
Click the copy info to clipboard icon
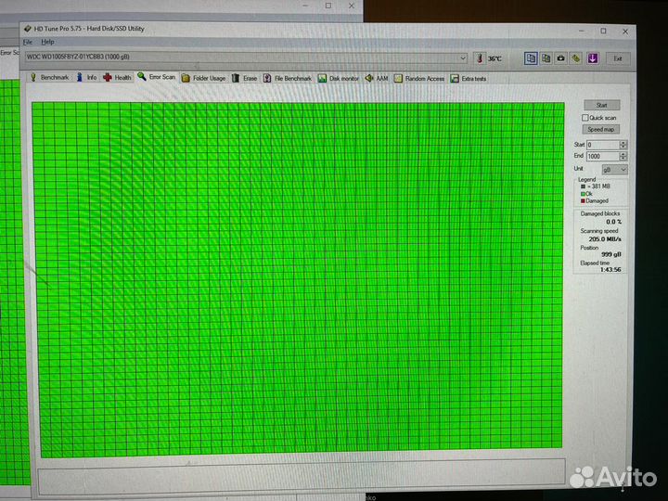[x=531, y=58]
